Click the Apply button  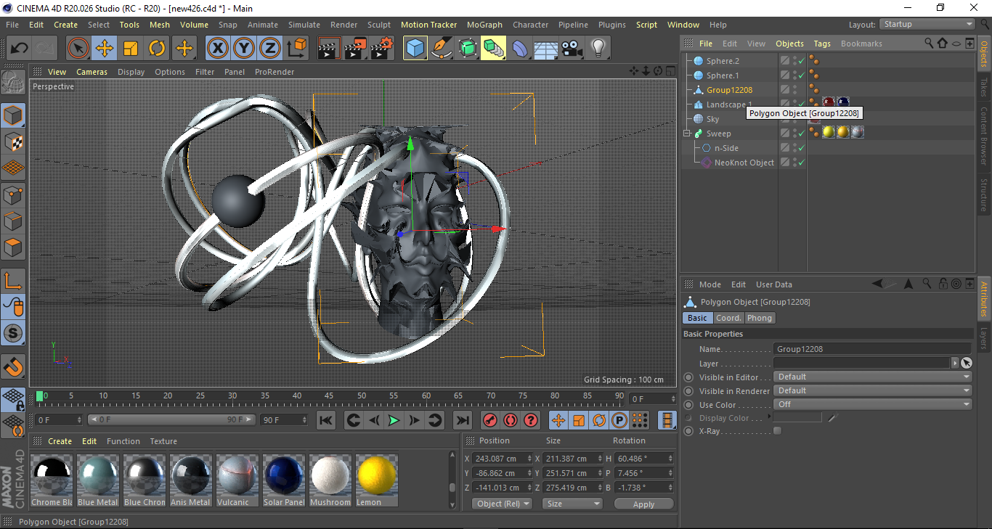coord(643,504)
